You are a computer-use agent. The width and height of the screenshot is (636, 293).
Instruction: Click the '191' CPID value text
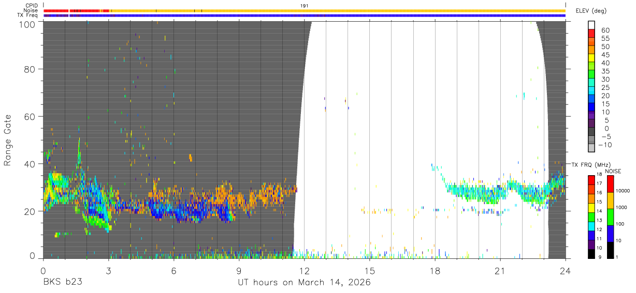pos(305,5)
